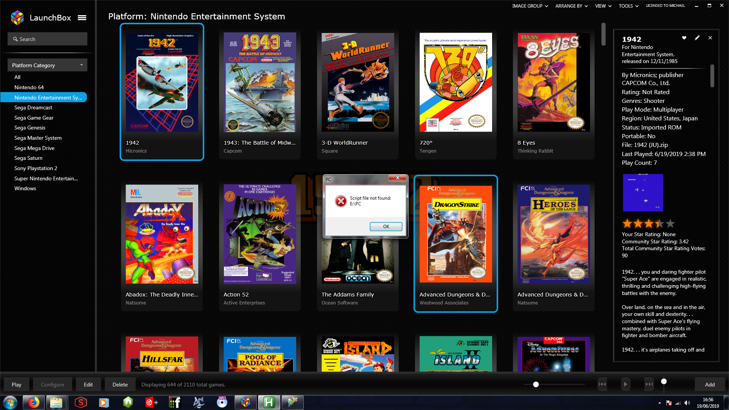Click the Windows Start orb
This screenshot has width=729, height=410.
point(10,402)
